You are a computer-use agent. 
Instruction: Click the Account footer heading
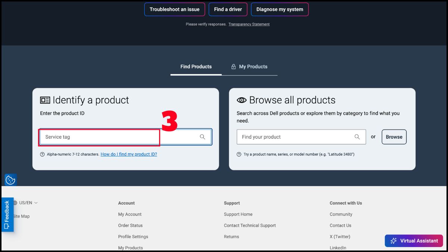point(127,203)
